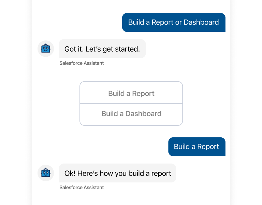Click the blue "Build a Report or Dashboard" bubble
The width and height of the screenshot is (262, 205).
[x=174, y=23]
